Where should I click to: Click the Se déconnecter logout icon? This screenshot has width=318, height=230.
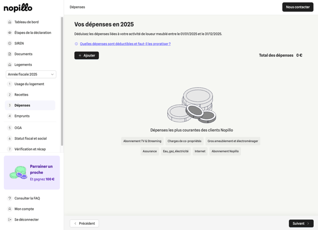point(10,219)
